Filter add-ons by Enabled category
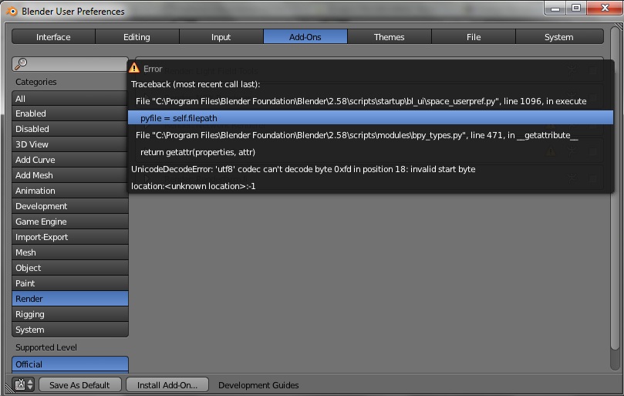Viewport: 624px width, 396px height. pos(69,113)
